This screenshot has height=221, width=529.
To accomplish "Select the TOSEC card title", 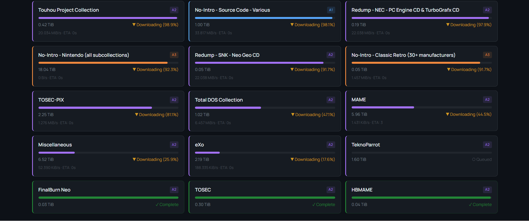I will (x=203, y=190).
